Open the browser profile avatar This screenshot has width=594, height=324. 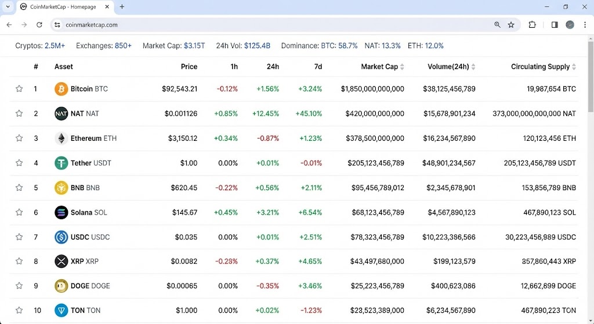(570, 24)
